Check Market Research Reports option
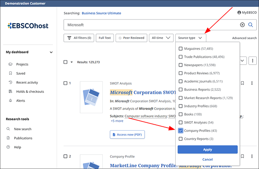259x169 pixels. 181,98
